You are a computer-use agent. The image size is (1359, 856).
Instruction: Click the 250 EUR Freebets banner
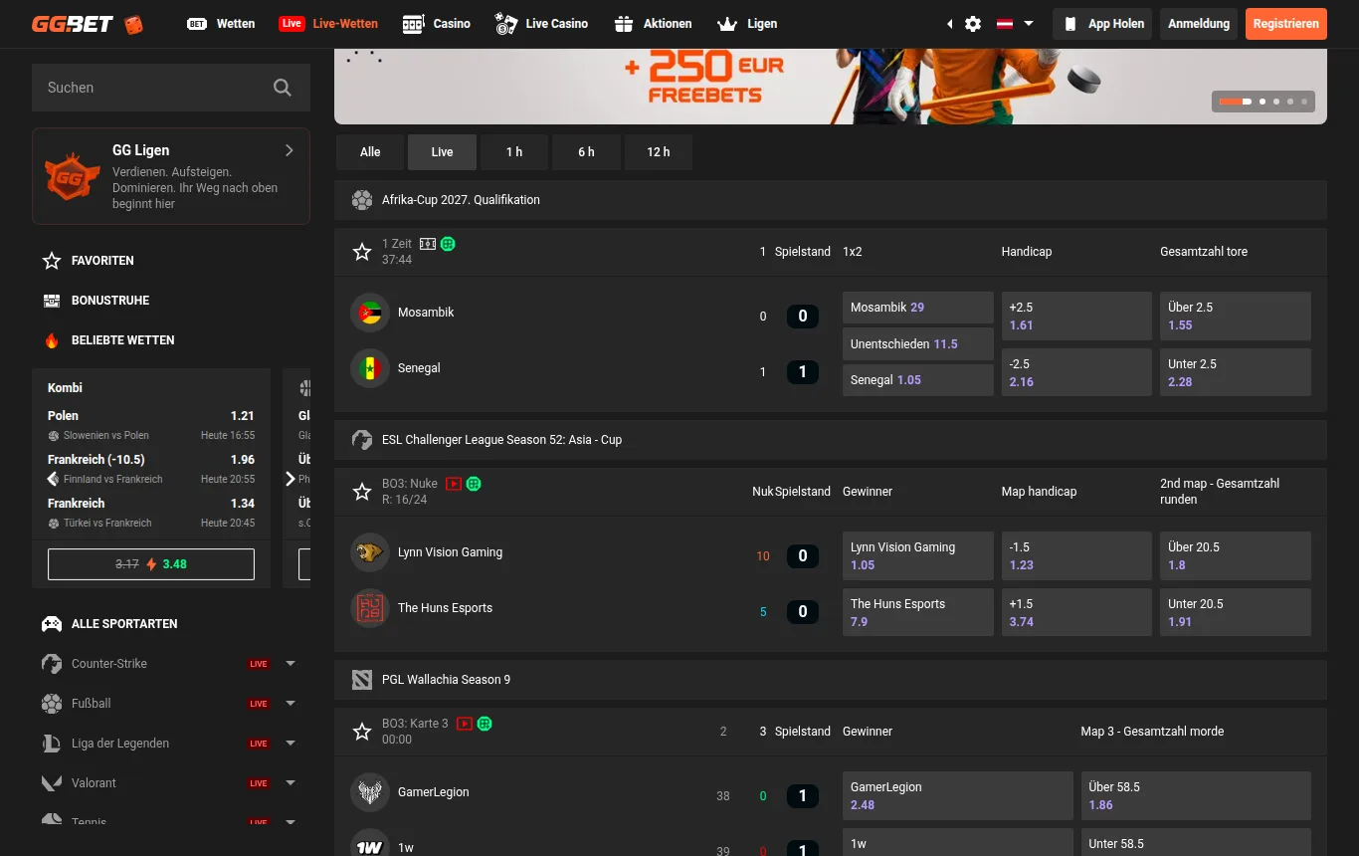pos(831,87)
